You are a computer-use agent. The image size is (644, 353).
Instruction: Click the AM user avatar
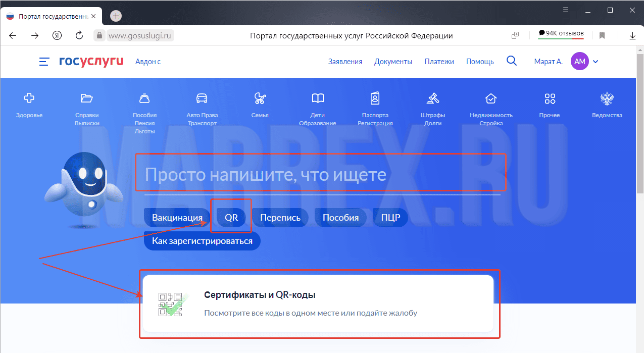[580, 62]
